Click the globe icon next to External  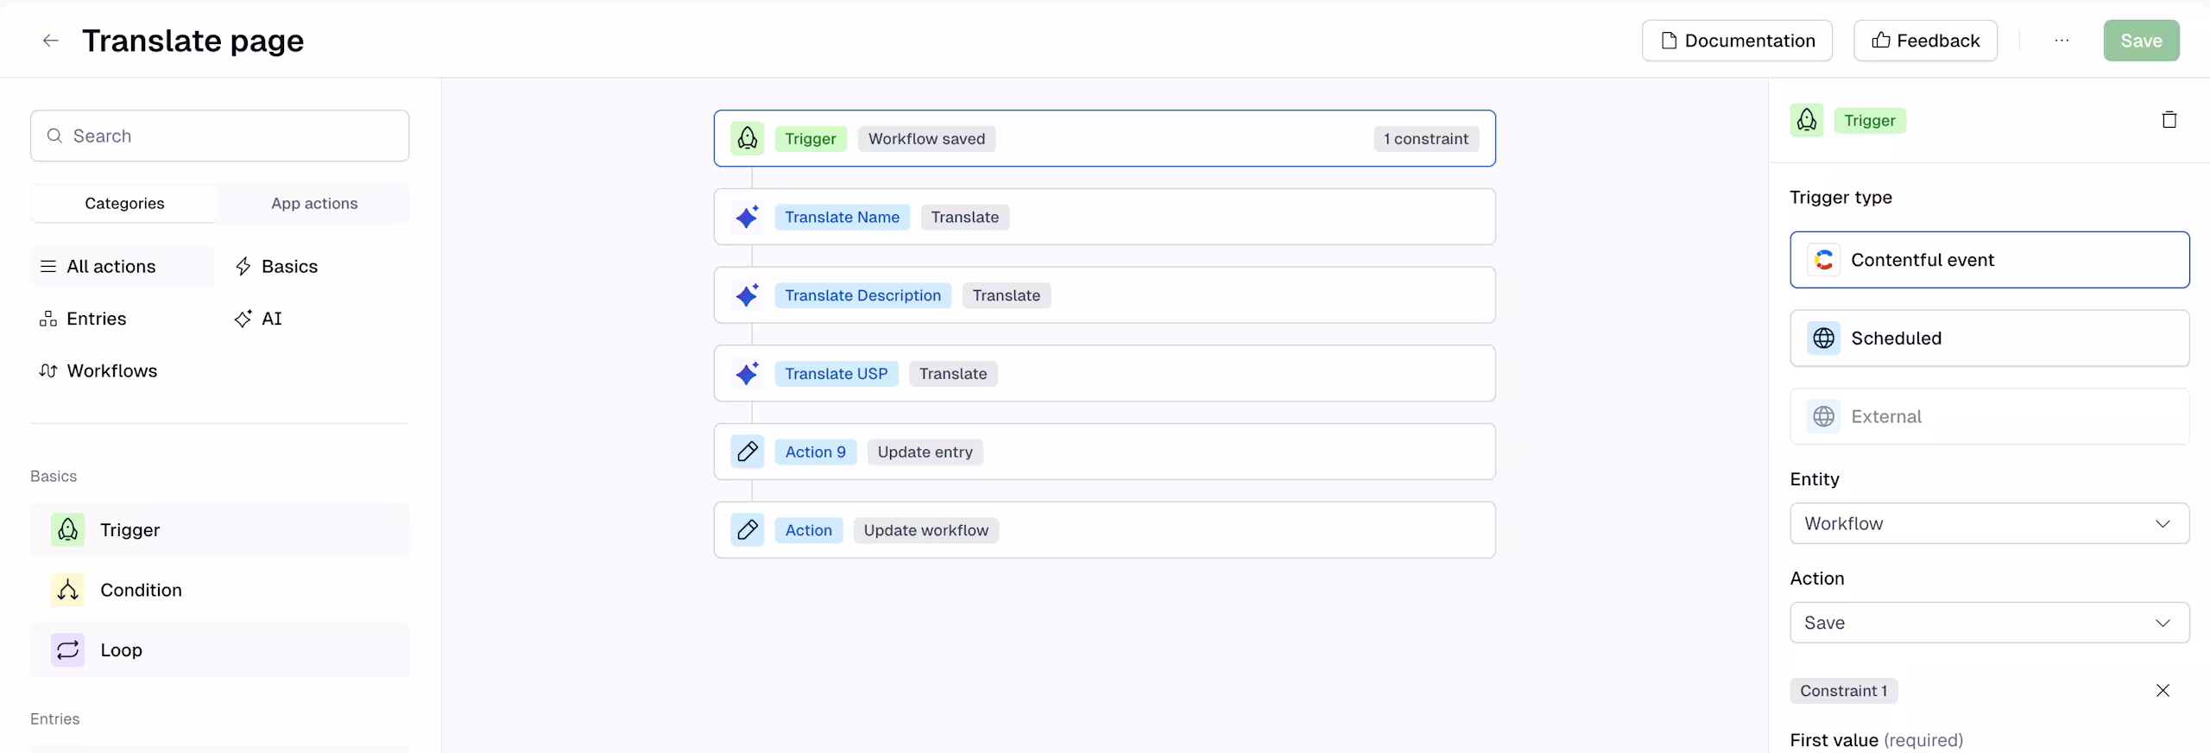pyautogui.click(x=1823, y=416)
